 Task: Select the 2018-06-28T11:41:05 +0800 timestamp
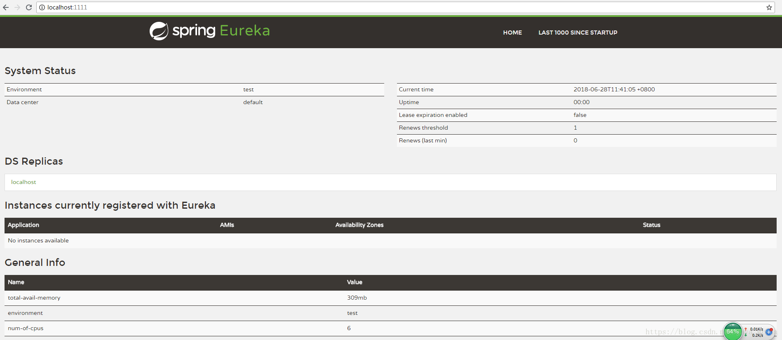coord(614,89)
